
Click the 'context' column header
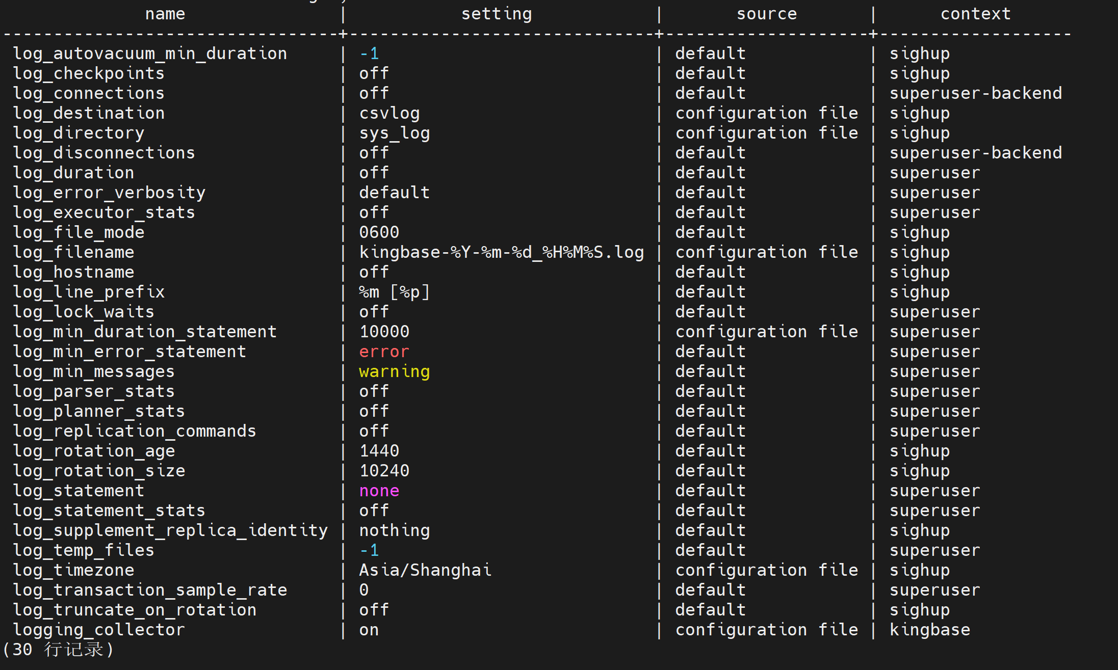[976, 14]
